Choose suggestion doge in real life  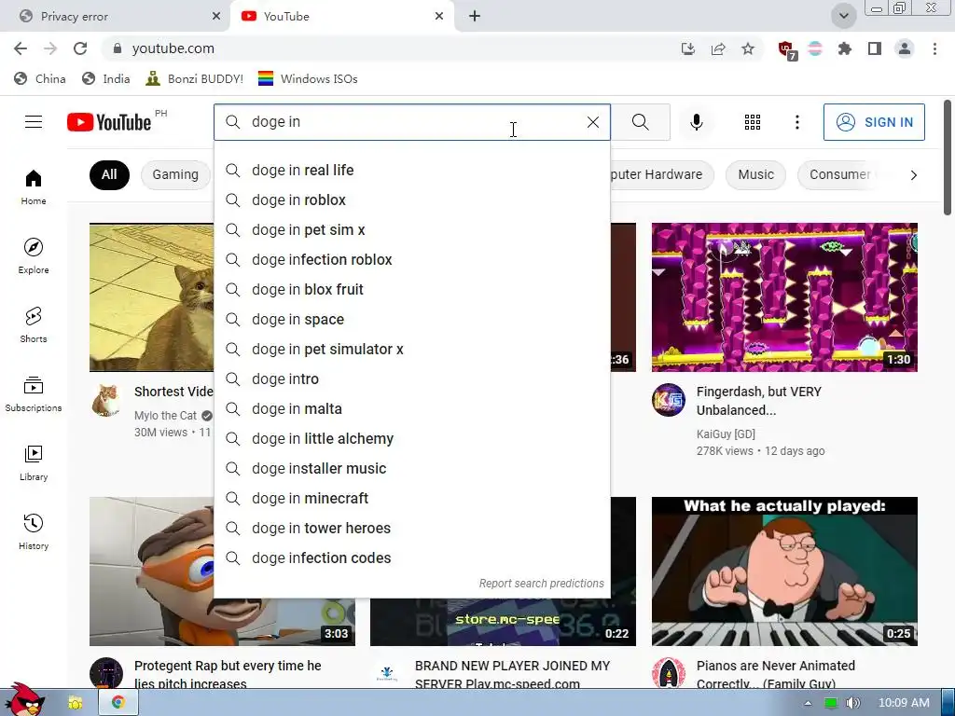pos(412,171)
